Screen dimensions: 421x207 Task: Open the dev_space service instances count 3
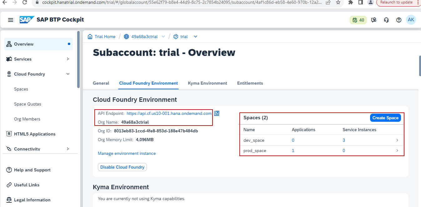pyautogui.click(x=344, y=140)
